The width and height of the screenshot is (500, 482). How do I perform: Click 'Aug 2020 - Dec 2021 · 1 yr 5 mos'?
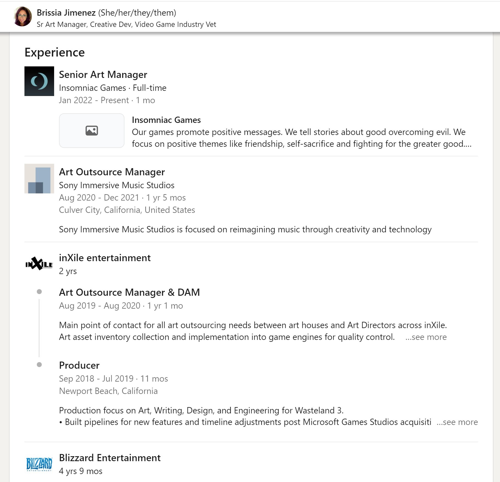pyautogui.click(x=122, y=198)
